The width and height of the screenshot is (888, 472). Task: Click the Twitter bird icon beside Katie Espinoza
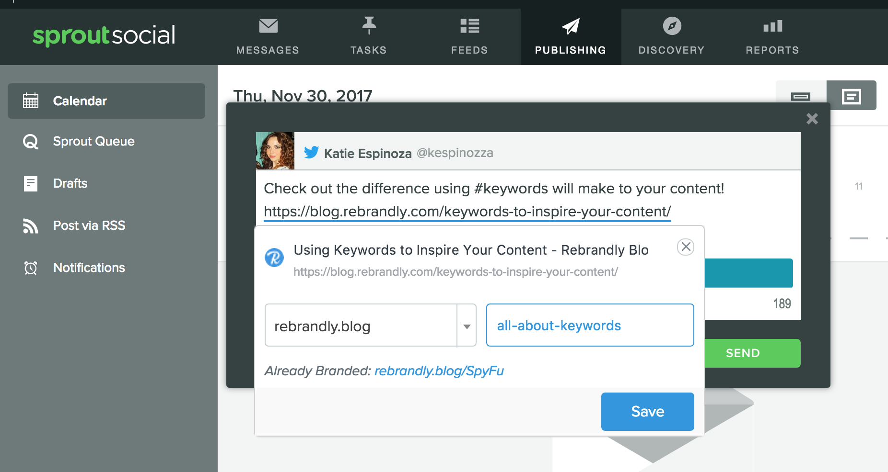pyautogui.click(x=312, y=153)
